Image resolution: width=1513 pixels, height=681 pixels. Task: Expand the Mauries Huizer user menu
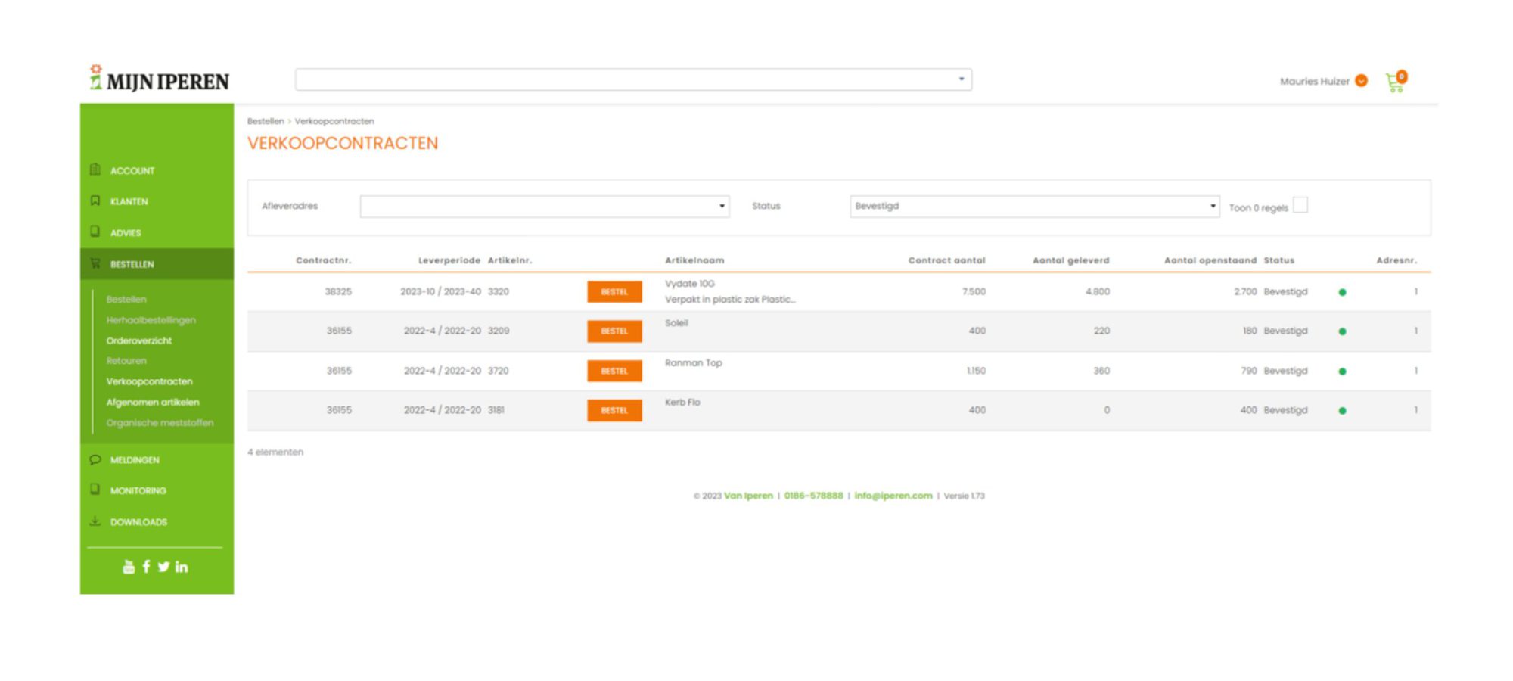[1361, 81]
